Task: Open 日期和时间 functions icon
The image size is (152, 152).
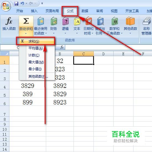Action: click(x=89, y=21)
